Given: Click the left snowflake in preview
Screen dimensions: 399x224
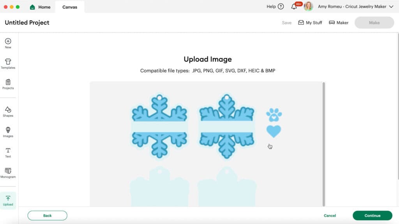Looking at the screenshot, I should 159,126.
